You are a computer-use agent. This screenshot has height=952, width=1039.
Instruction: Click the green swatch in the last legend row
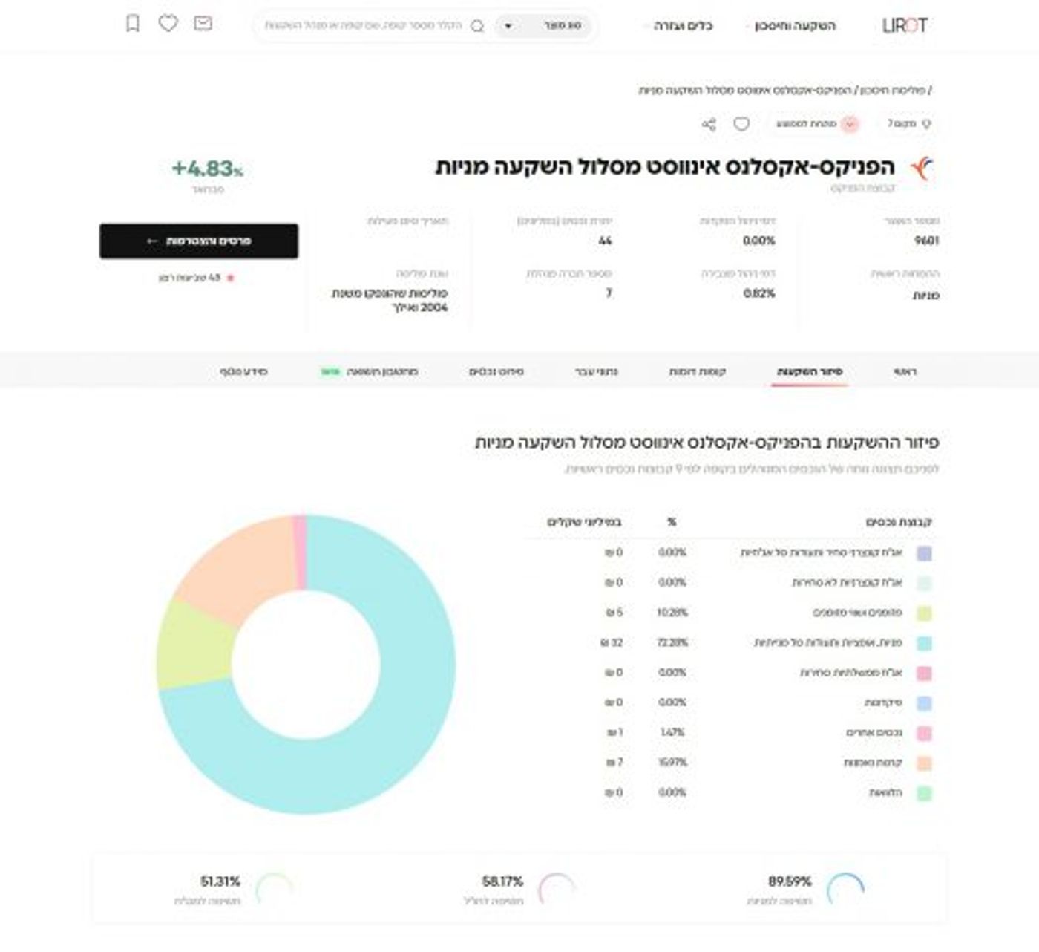[x=924, y=793]
